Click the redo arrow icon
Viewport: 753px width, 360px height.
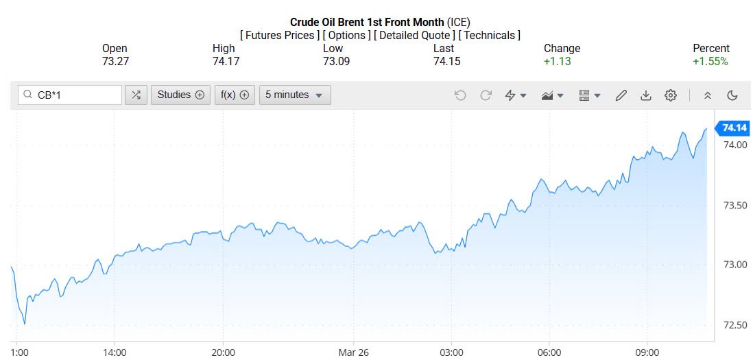[486, 95]
